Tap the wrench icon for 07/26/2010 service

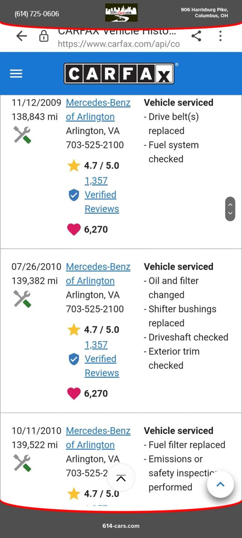[22, 299]
